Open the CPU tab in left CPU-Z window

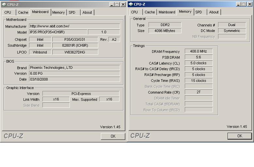pyautogui.click(x=9, y=12)
